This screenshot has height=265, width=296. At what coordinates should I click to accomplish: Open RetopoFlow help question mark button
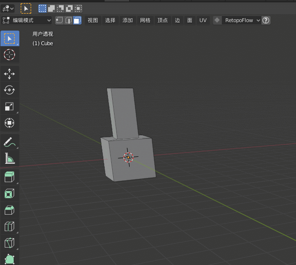[x=266, y=20]
